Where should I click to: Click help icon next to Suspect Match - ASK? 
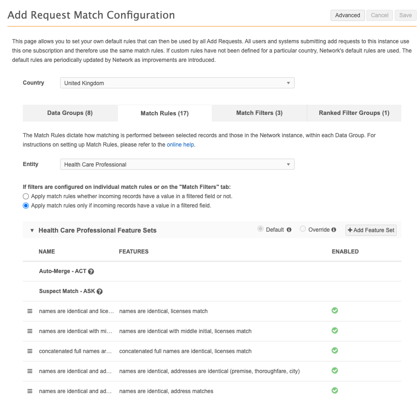(100, 292)
